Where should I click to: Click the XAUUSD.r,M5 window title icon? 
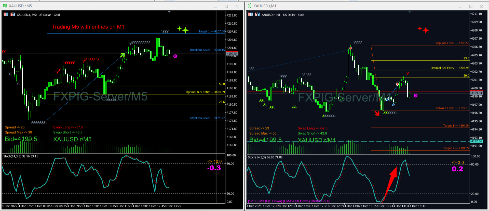(5, 6)
